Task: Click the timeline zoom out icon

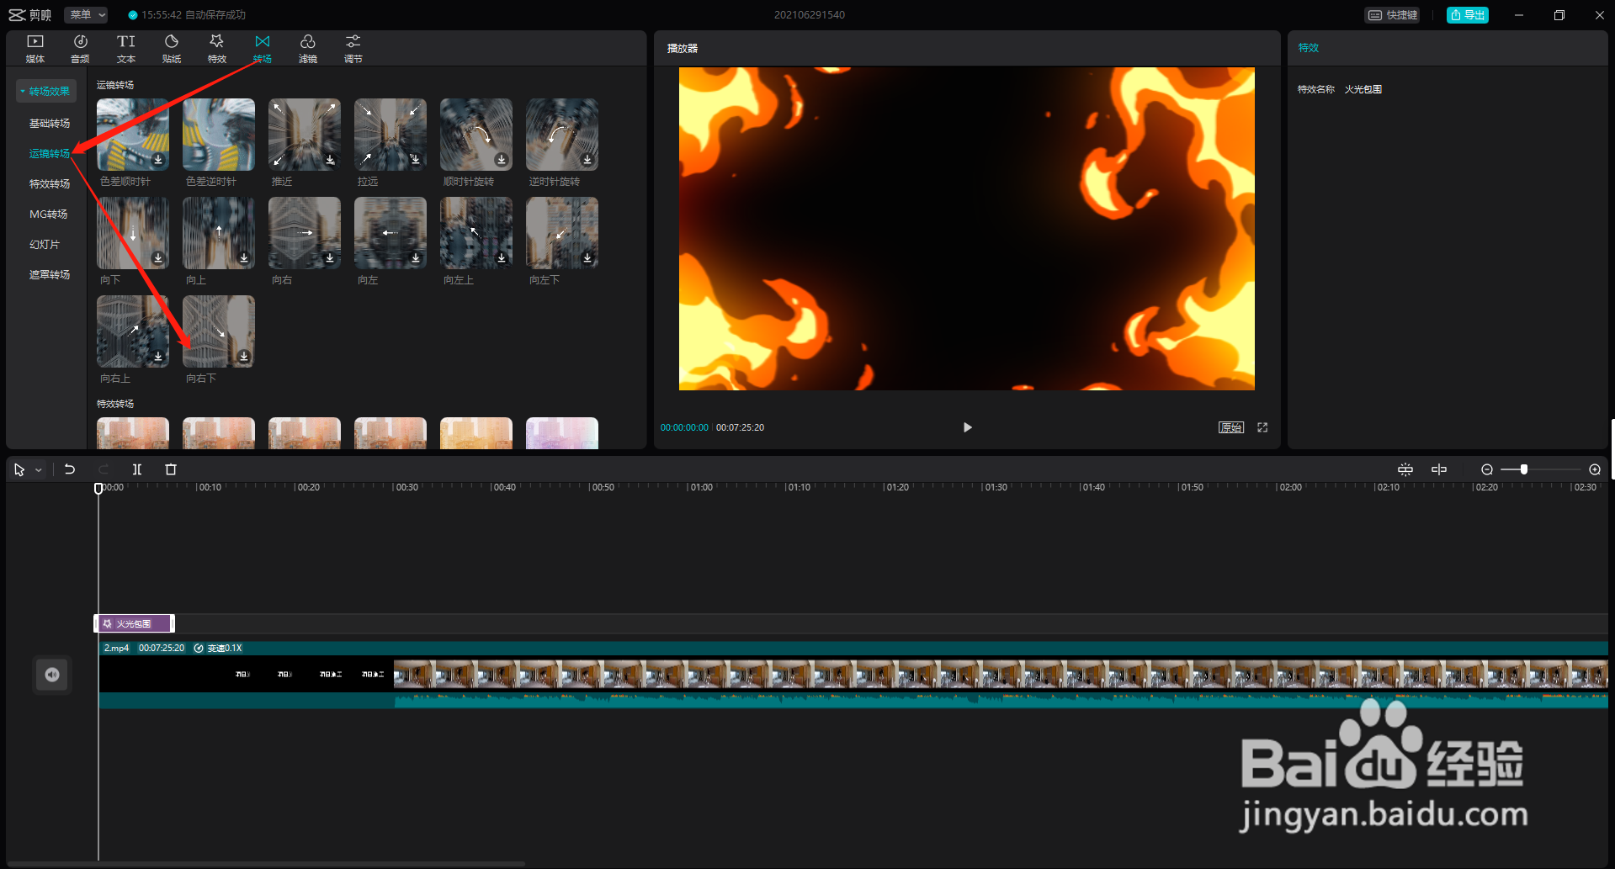Action: click(1487, 469)
